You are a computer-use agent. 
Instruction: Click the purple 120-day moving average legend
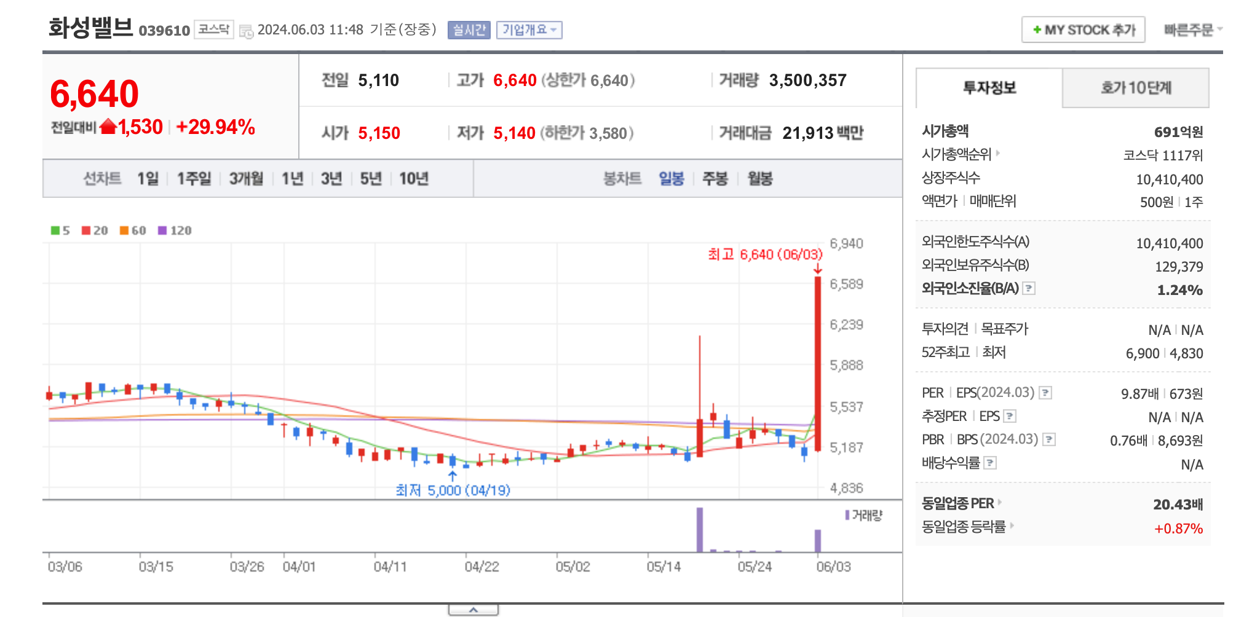point(175,230)
